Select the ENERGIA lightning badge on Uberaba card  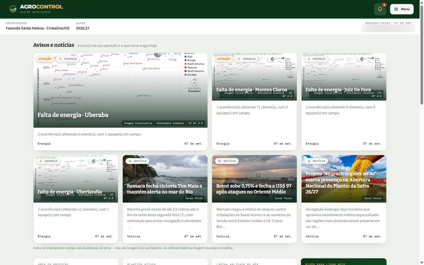[67, 59]
